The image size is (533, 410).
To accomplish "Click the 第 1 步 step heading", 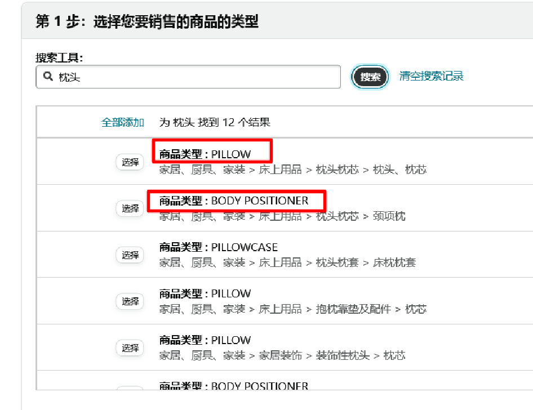I will pyautogui.click(x=146, y=22).
